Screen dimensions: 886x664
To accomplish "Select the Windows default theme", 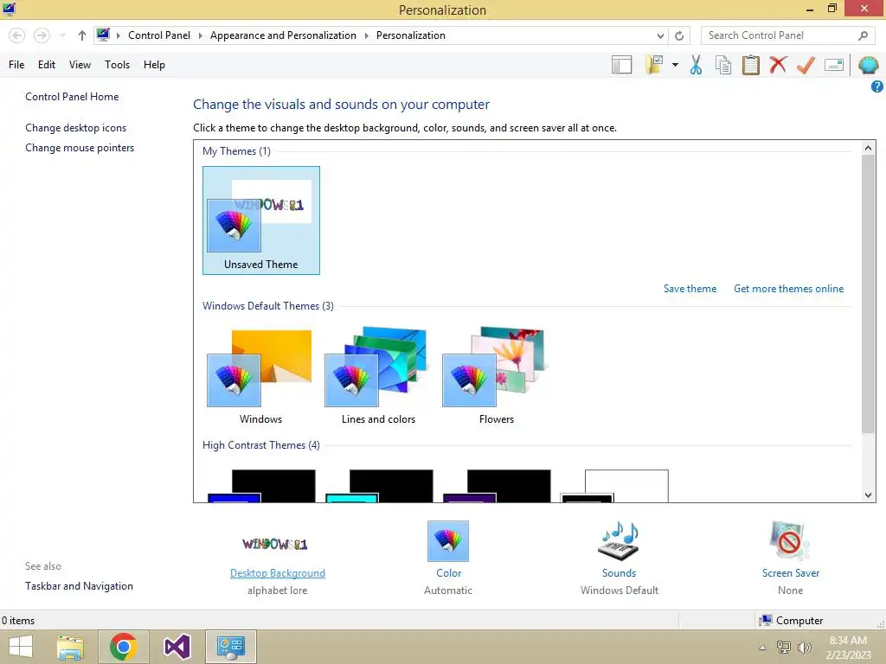I will [x=260, y=377].
